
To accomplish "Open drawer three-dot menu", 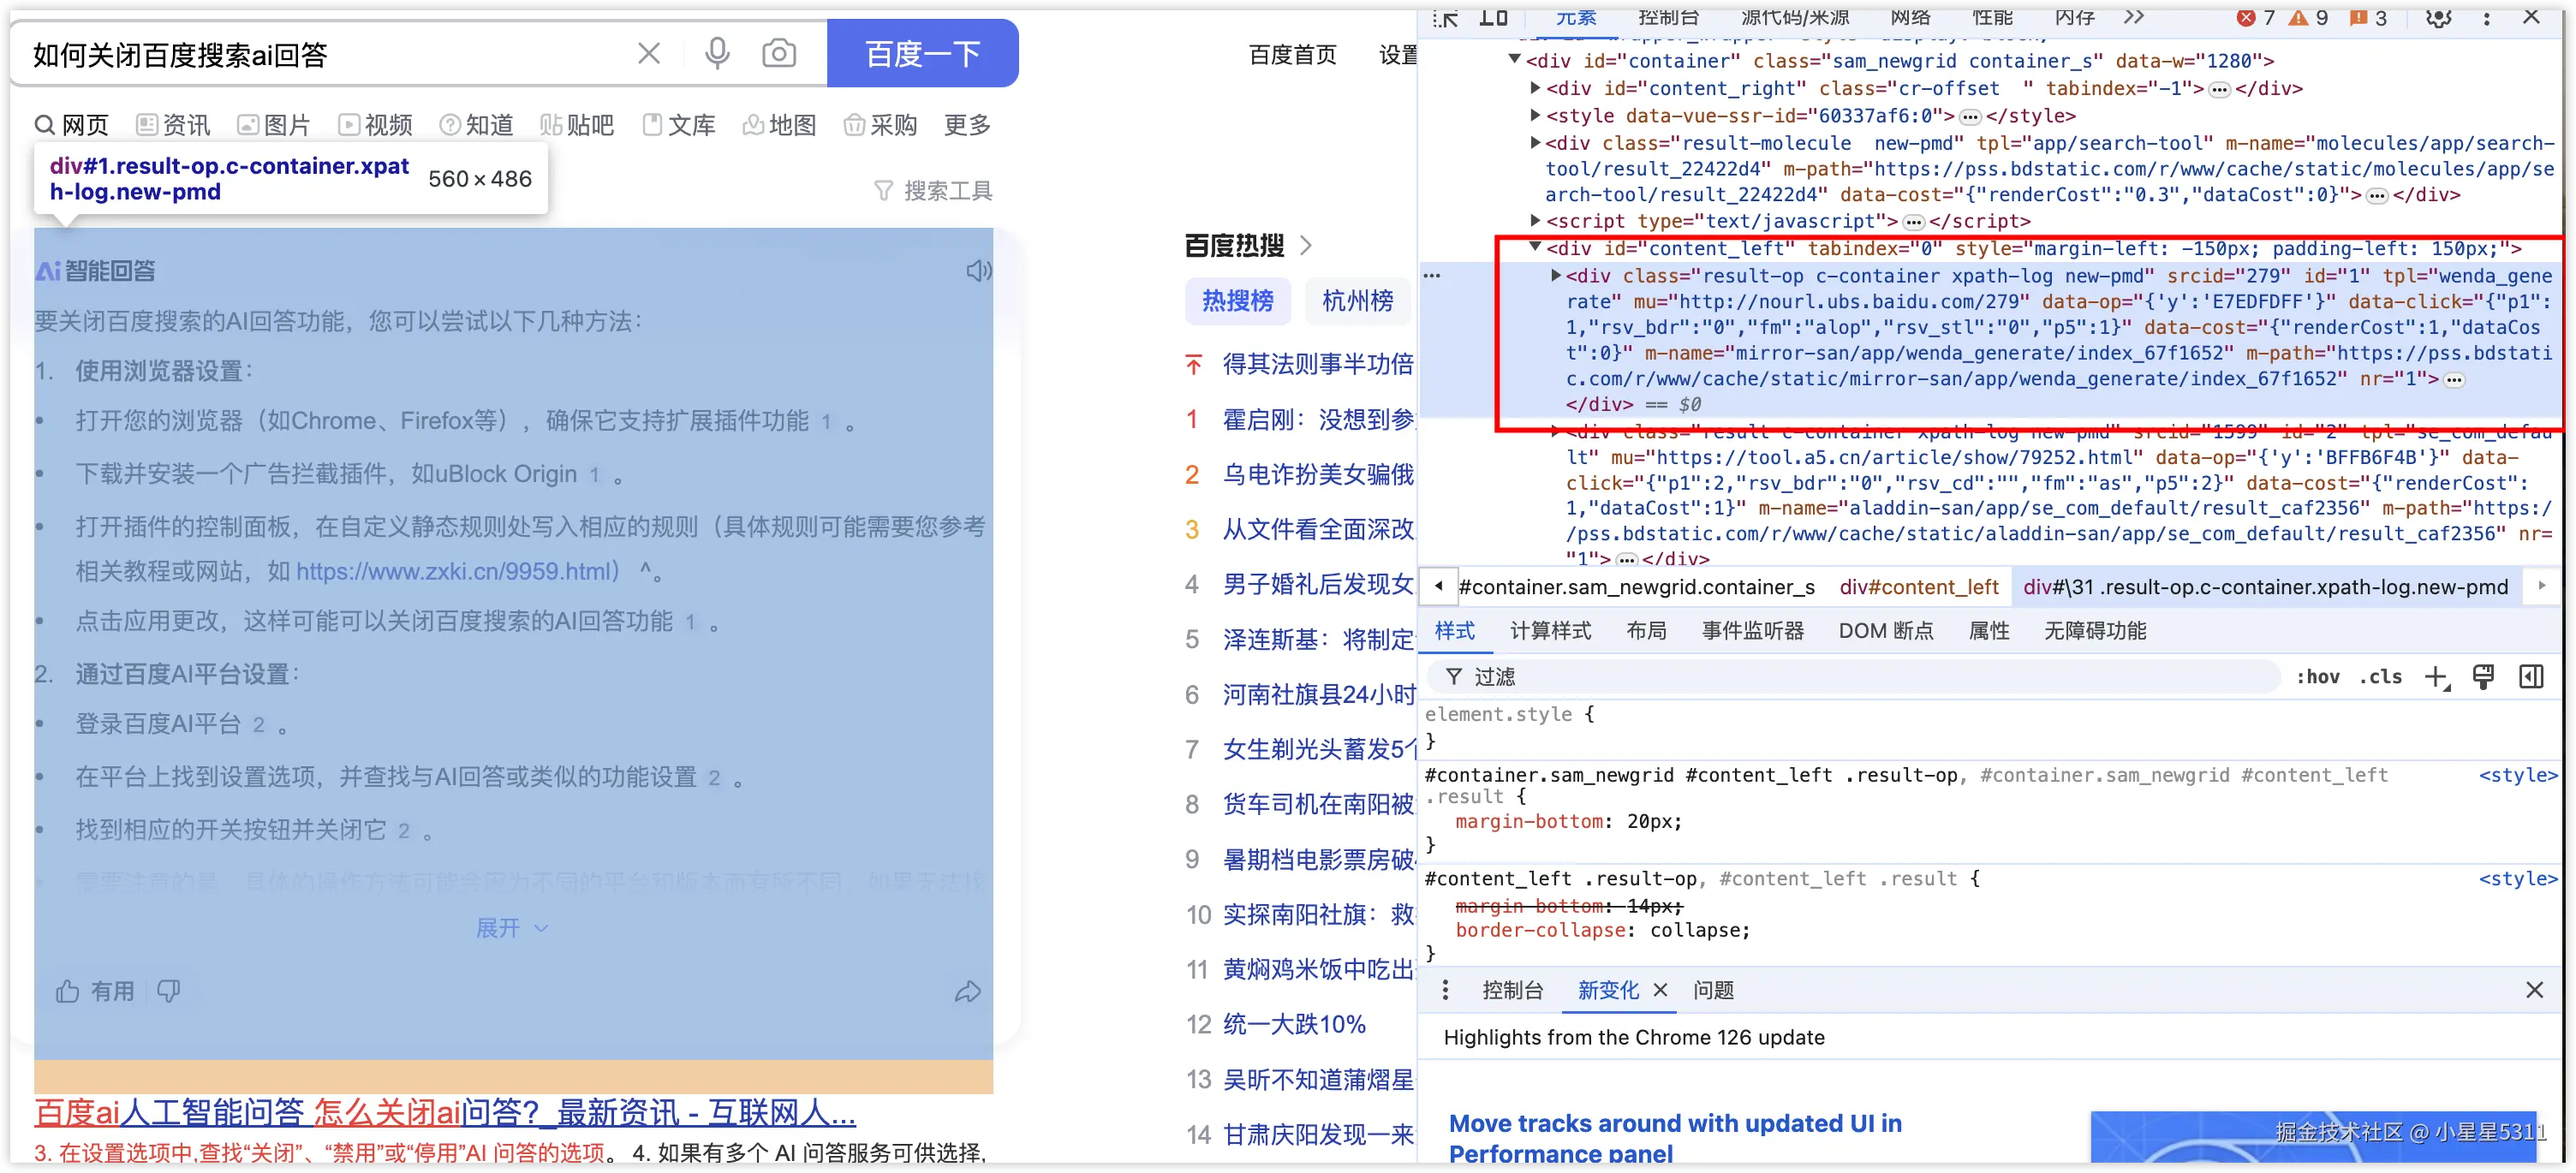I will [1445, 990].
